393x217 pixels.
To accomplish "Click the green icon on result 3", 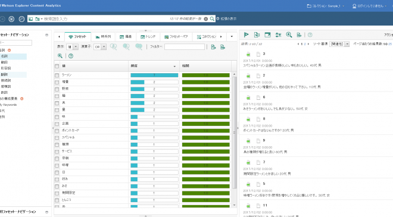I will pos(248,54).
